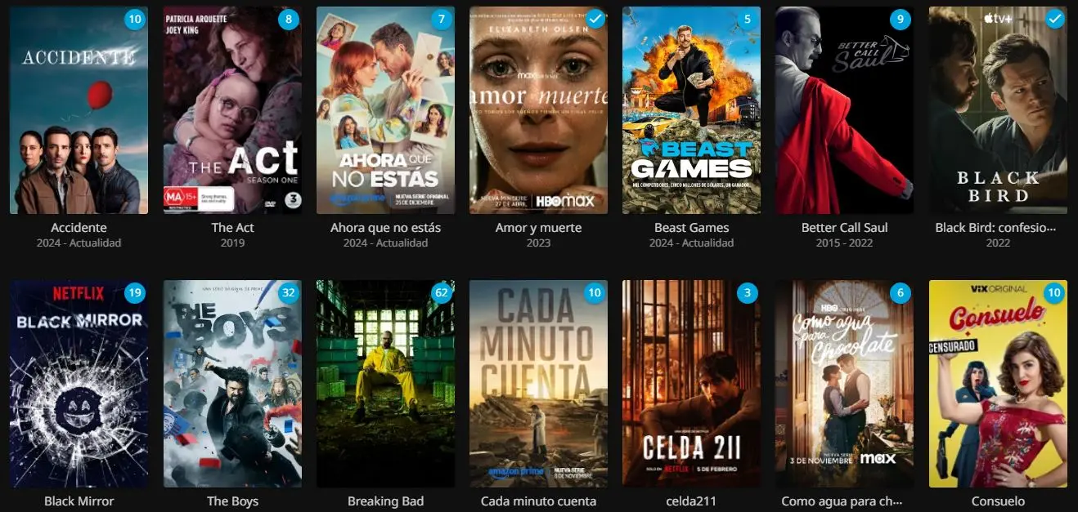
Task: Open the Black Mirror title link
Action: click(x=79, y=501)
